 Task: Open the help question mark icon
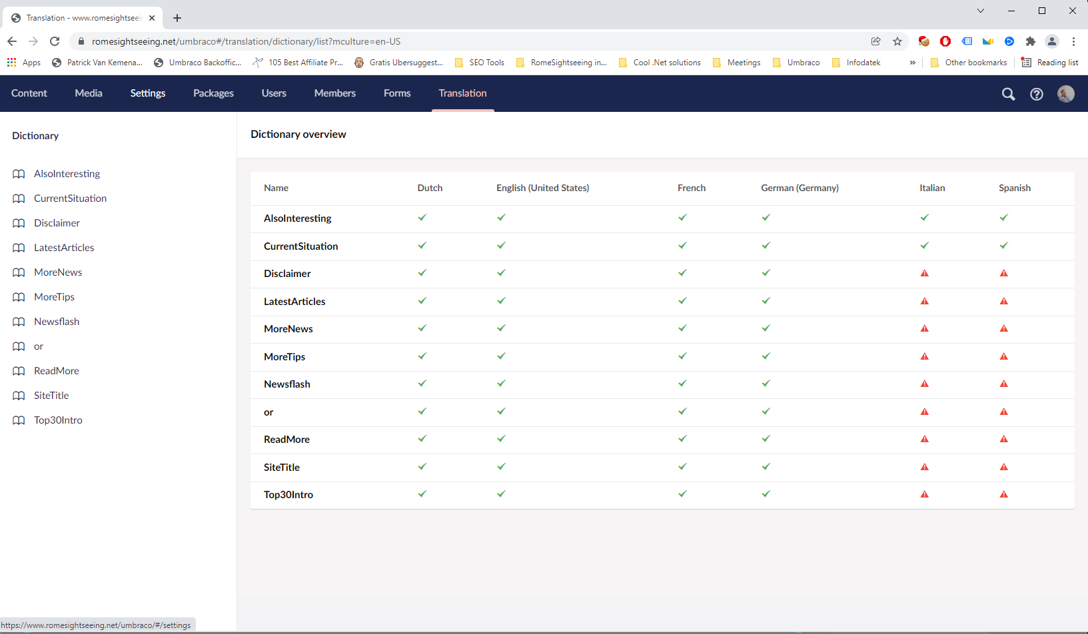[1037, 94]
